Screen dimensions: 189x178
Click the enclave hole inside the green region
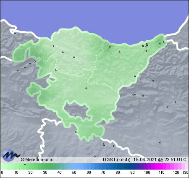click(x=76, y=110)
